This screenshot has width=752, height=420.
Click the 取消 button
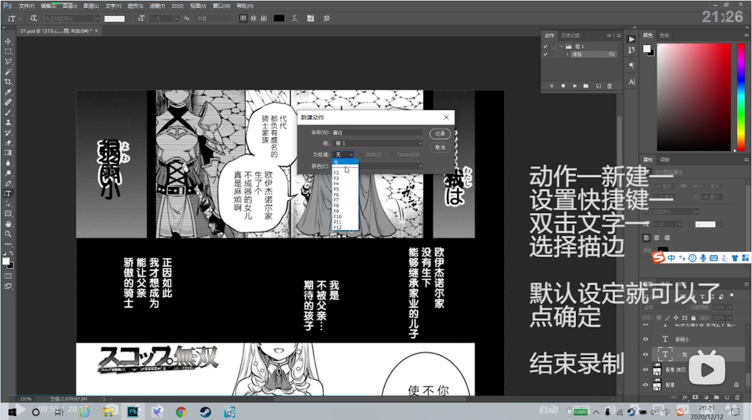click(440, 147)
